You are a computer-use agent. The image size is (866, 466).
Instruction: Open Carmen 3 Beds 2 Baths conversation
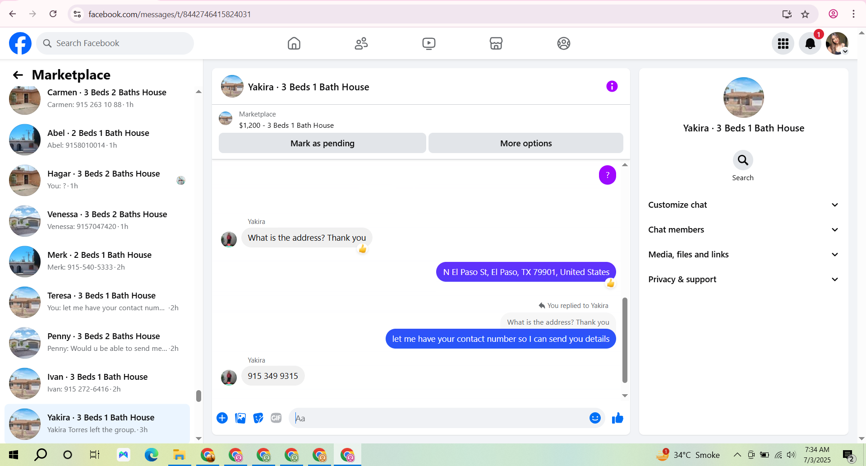pyautogui.click(x=97, y=98)
